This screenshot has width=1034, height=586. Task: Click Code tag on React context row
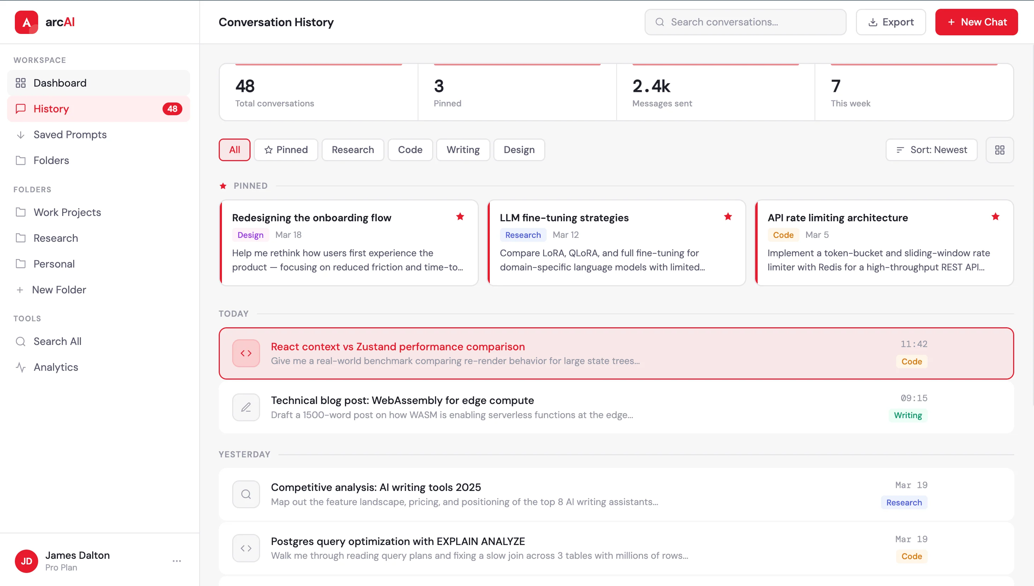click(x=911, y=362)
